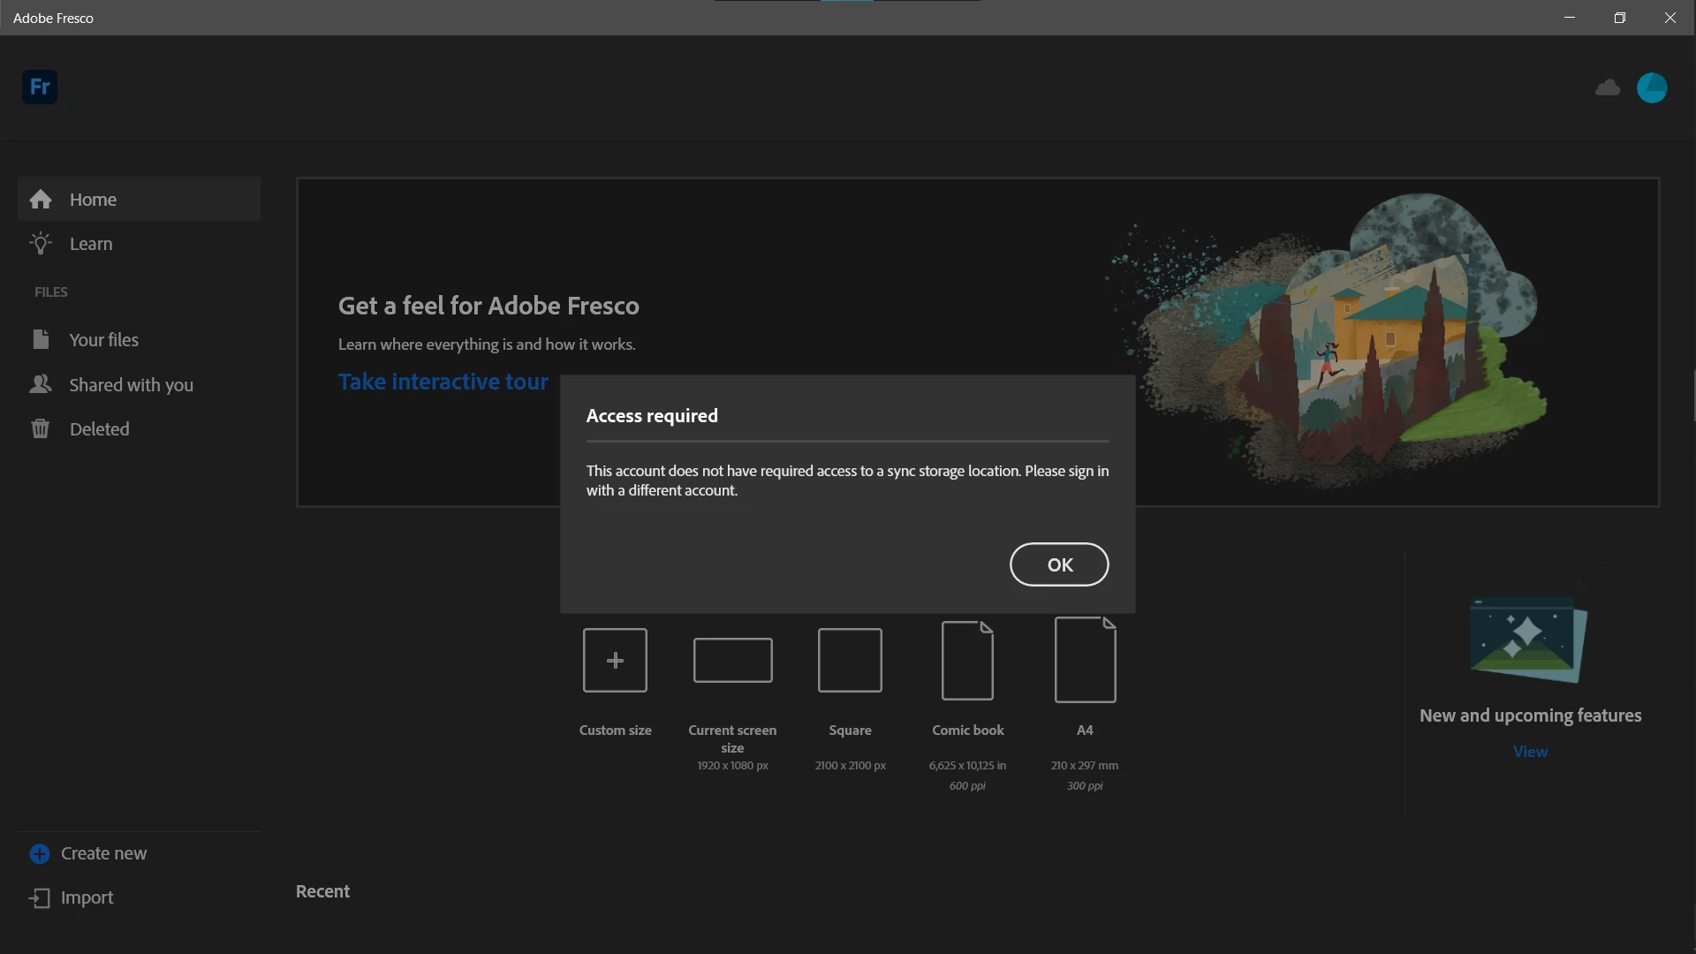Viewport: 1696px width, 954px height.
Task: Click View under New and upcoming features
Action: click(1530, 752)
